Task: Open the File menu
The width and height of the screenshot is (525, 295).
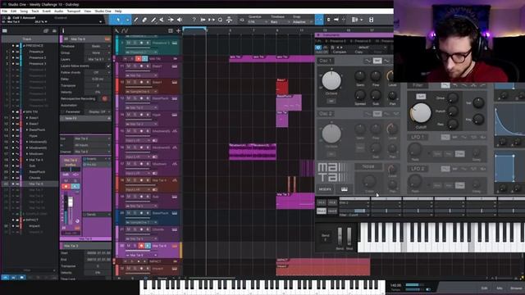Action: click(5, 11)
